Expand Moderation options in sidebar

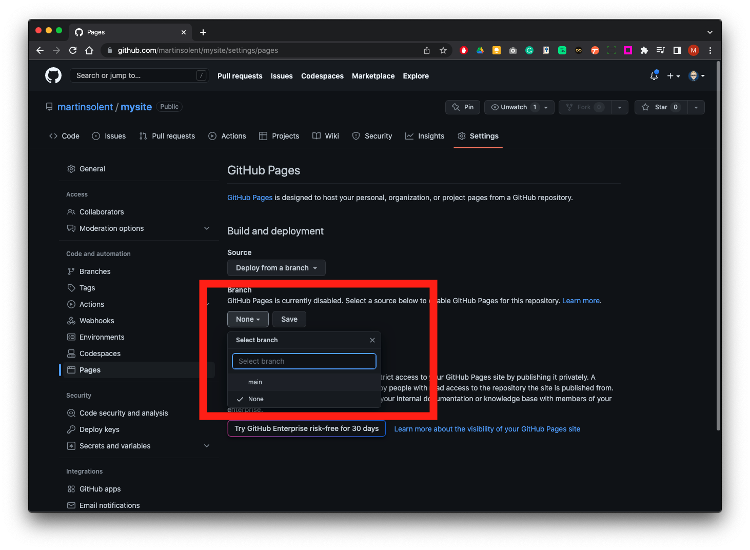(207, 228)
